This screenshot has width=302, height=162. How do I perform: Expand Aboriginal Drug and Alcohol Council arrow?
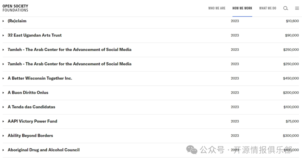(x=3, y=150)
